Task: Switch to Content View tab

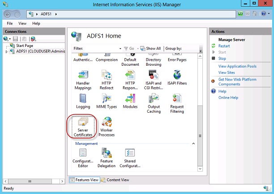Action: pos(116,180)
